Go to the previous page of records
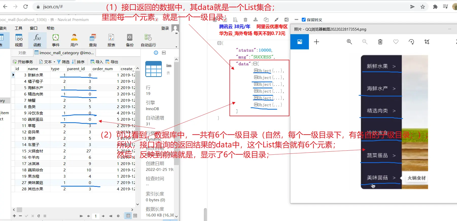 89,216
